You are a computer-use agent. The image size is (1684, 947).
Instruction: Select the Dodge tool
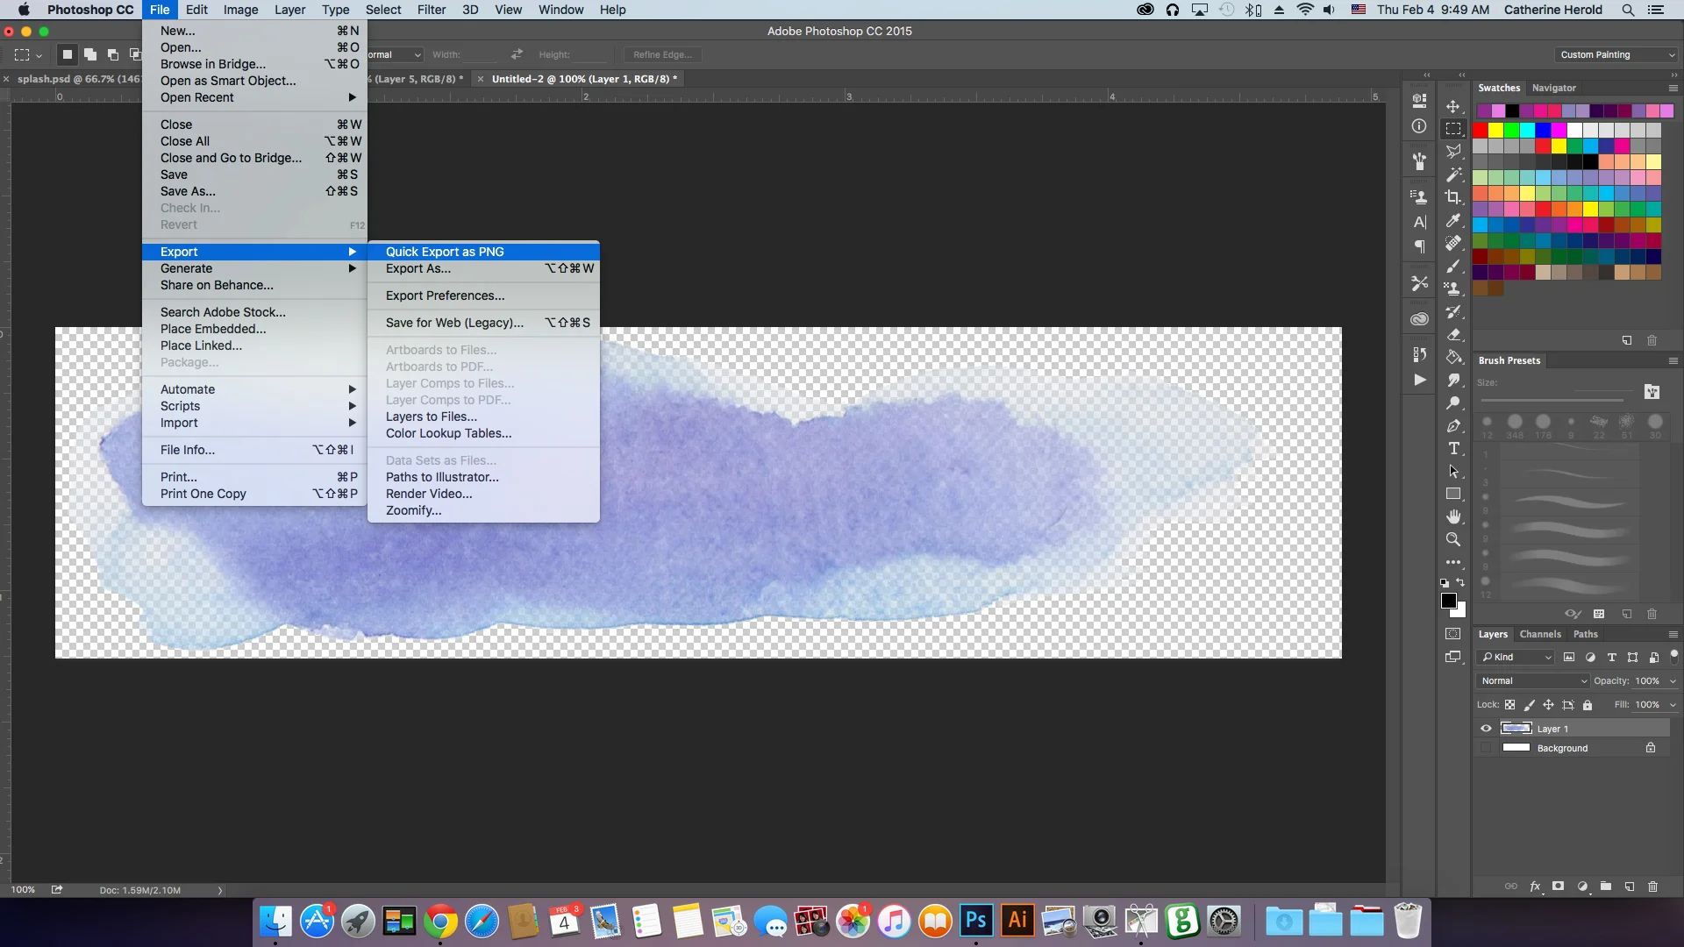click(1453, 402)
